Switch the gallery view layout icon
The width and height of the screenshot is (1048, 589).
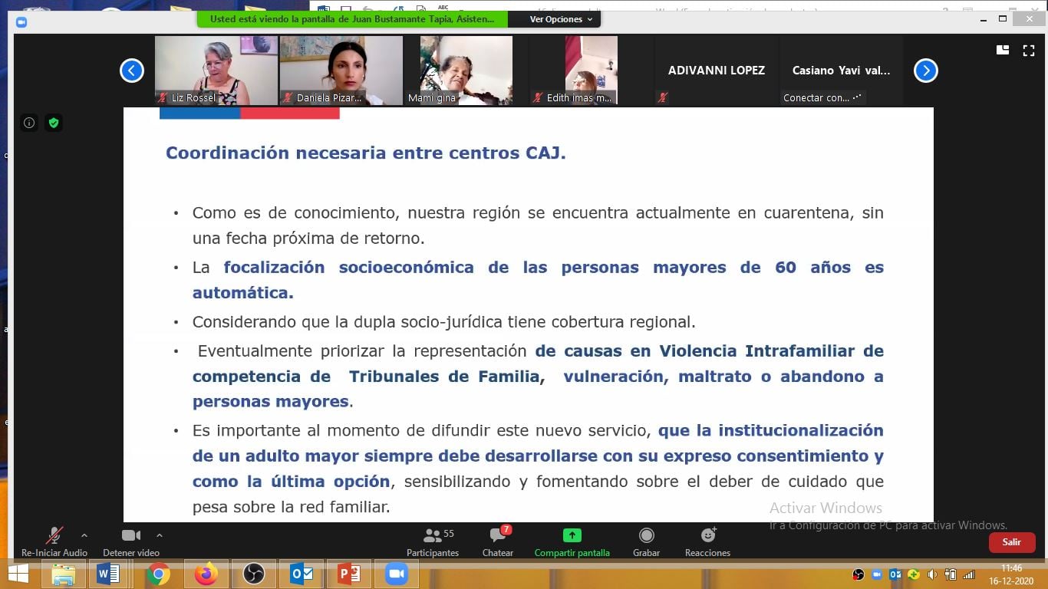(1003, 51)
